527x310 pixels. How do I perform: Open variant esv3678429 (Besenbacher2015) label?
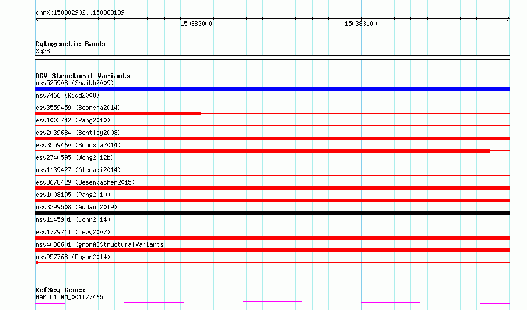point(85,182)
